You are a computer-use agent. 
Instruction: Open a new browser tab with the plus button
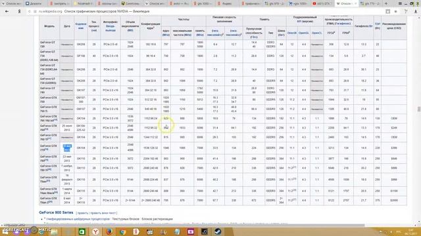pos(386,3)
